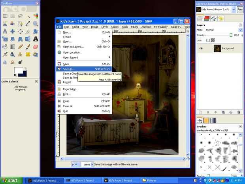Select the Scissors Select tool
The height and width of the screenshot is (184, 245).
(x=5, y=24)
